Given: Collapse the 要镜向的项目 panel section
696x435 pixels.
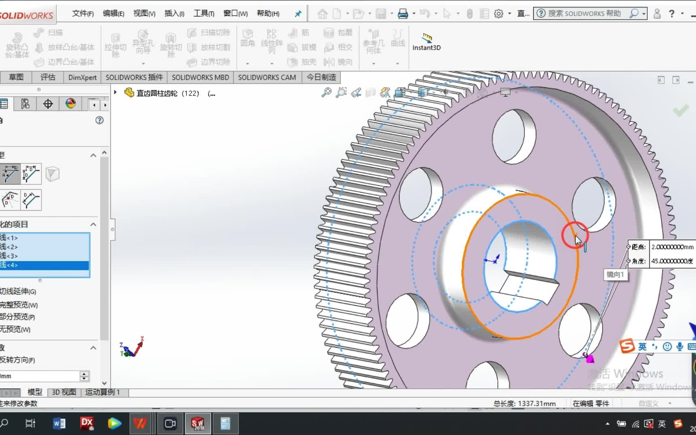Looking at the screenshot, I should [93, 224].
